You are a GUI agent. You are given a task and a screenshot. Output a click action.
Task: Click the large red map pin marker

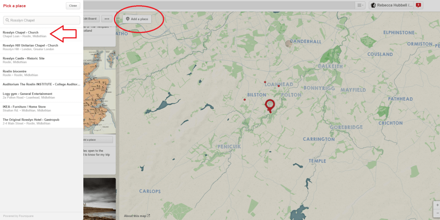click(x=270, y=106)
